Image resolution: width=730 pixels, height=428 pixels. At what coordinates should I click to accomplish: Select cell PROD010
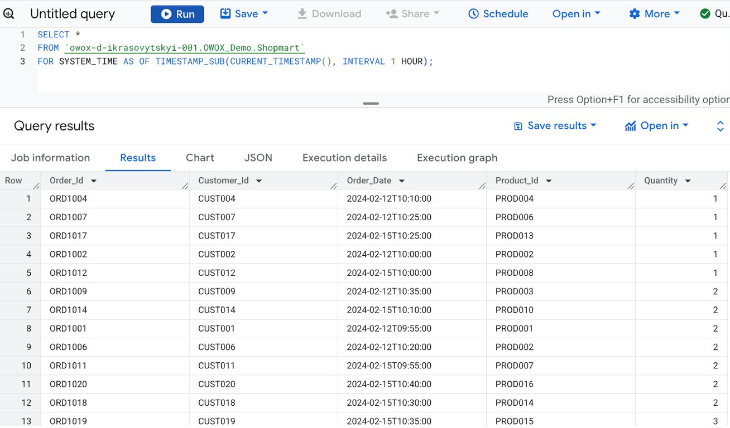(x=561, y=310)
